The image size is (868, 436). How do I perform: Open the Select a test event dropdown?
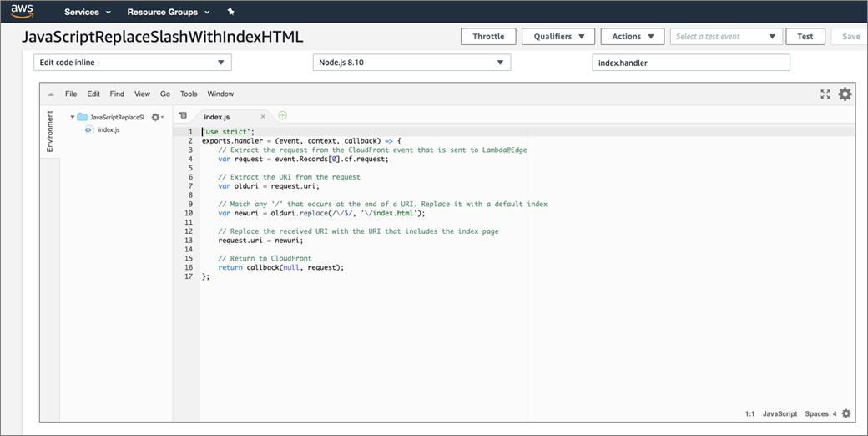tap(726, 37)
